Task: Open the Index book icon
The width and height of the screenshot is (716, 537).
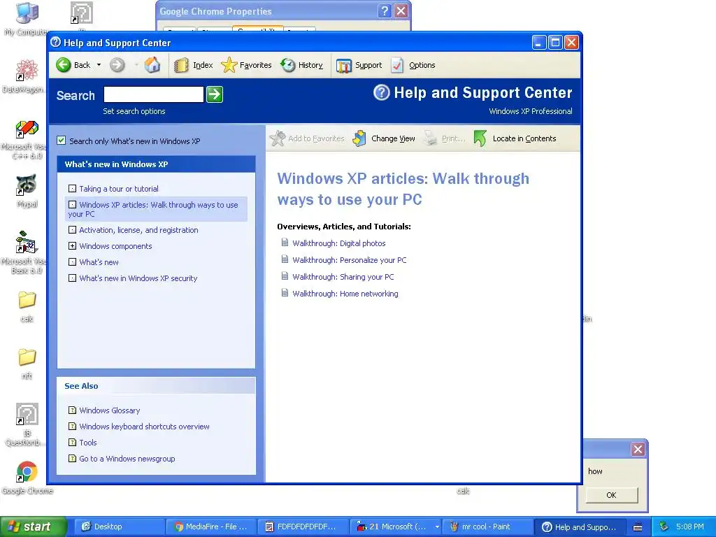Action: 181,65
